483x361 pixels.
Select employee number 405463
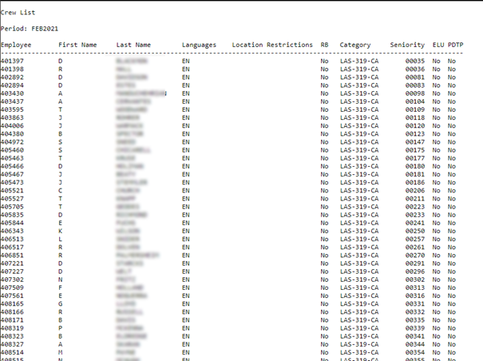tap(12, 158)
